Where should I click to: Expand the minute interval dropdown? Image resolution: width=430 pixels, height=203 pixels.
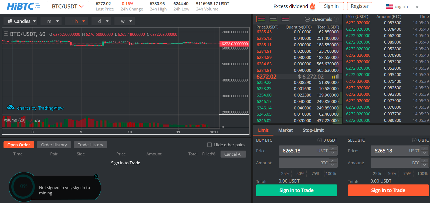[51, 21]
